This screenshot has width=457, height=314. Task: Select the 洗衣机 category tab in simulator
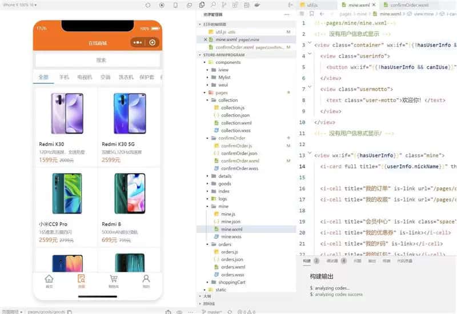(126, 77)
